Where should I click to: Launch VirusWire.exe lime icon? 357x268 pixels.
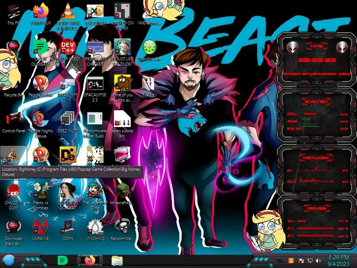point(149,51)
